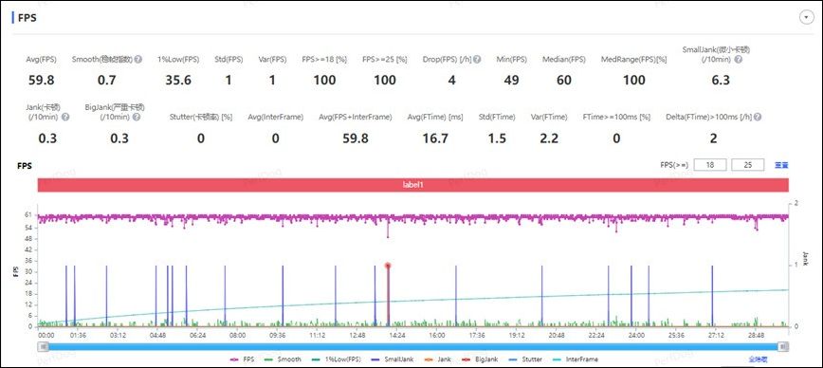Open help icon next to Smooth index

138,60
